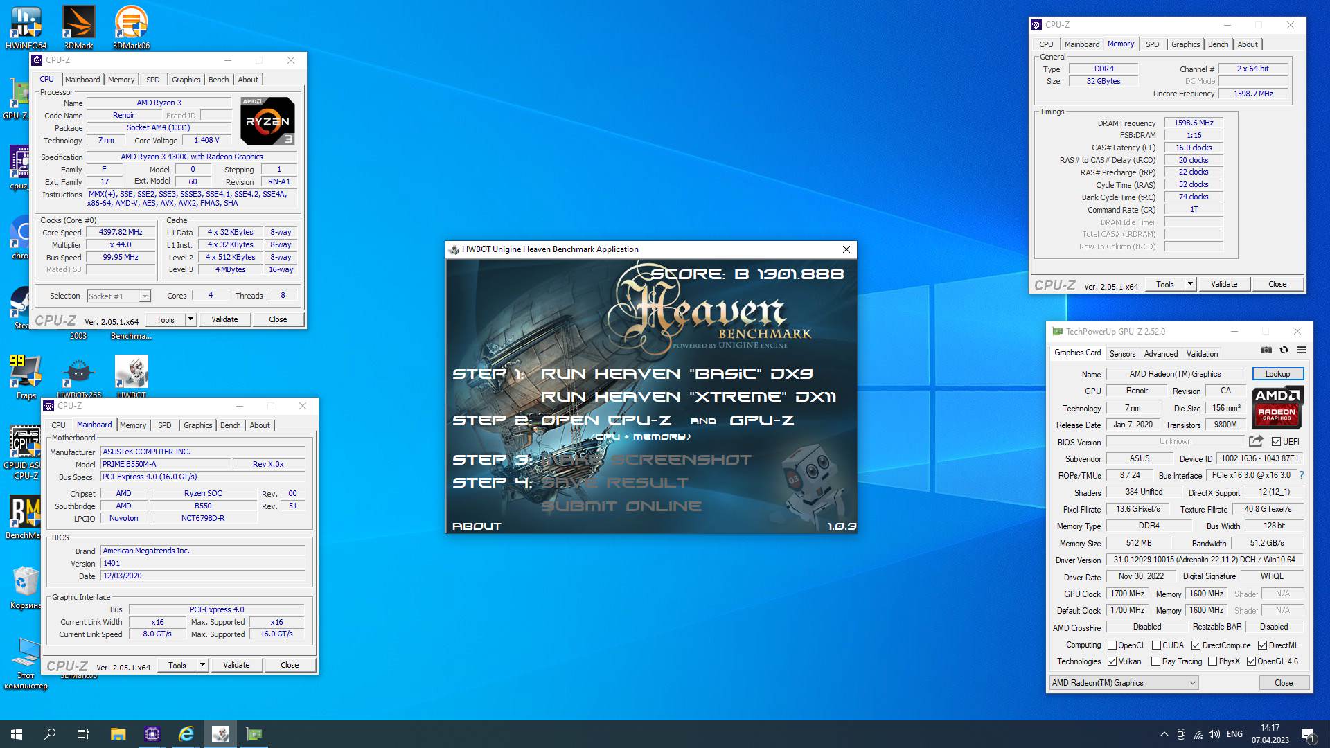Click the AMD Ryzen 3 name field

[159, 103]
